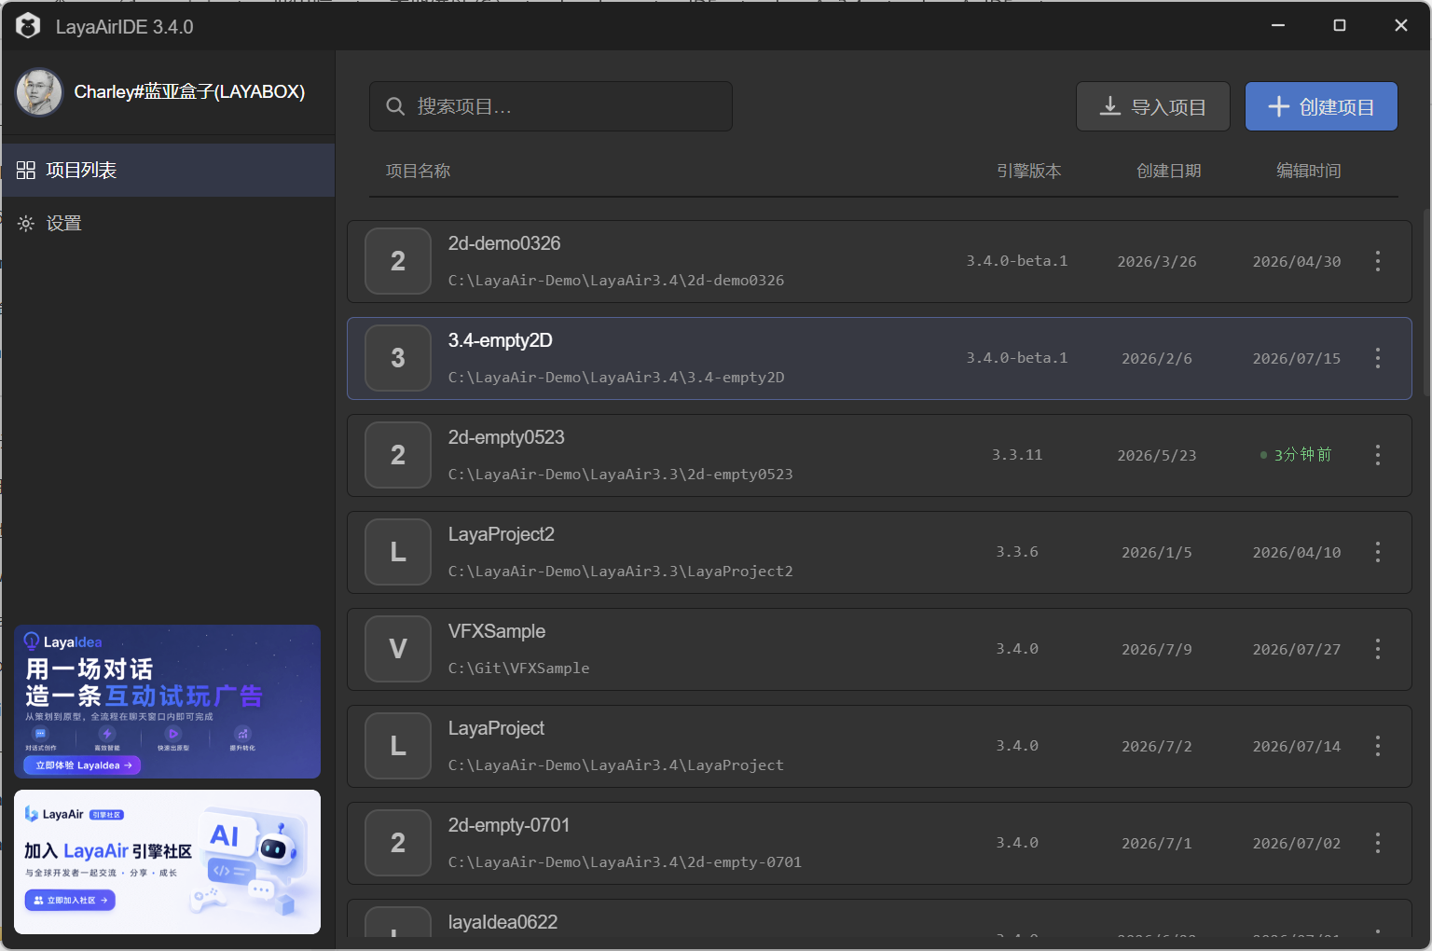Select project name 2d-empty0523
The width and height of the screenshot is (1432, 951).
point(506,437)
